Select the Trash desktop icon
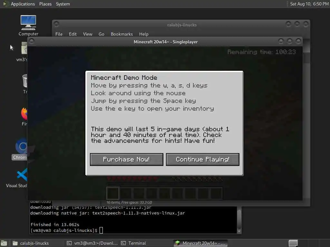This screenshot has width=330, height=247. (x=25, y=84)
